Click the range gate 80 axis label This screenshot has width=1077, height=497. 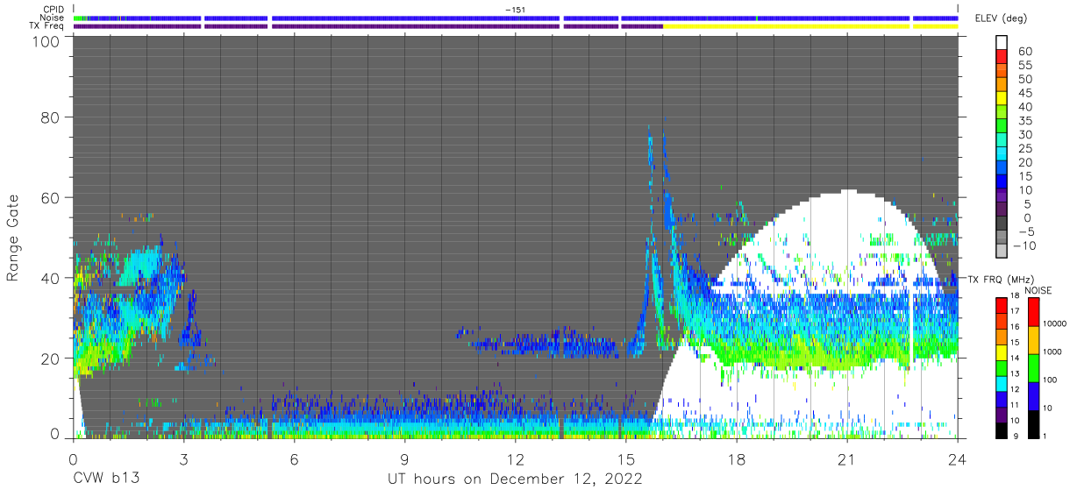[x=52, y=117]
